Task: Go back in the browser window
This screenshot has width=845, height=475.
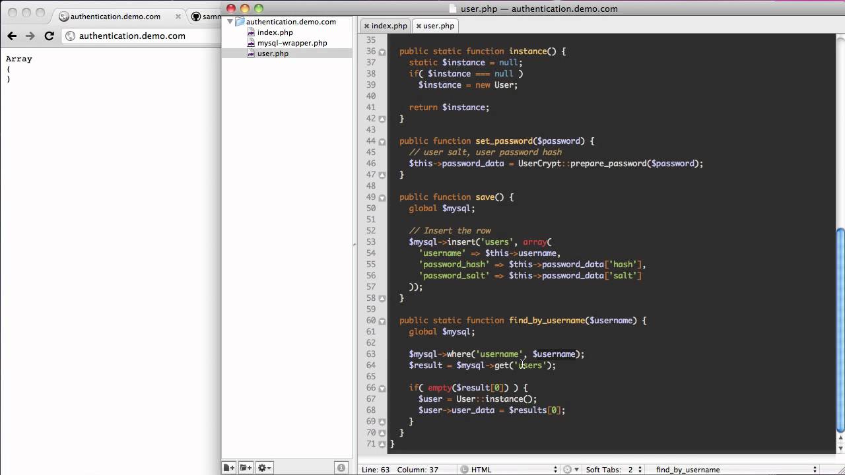Action: pos(12,36)
